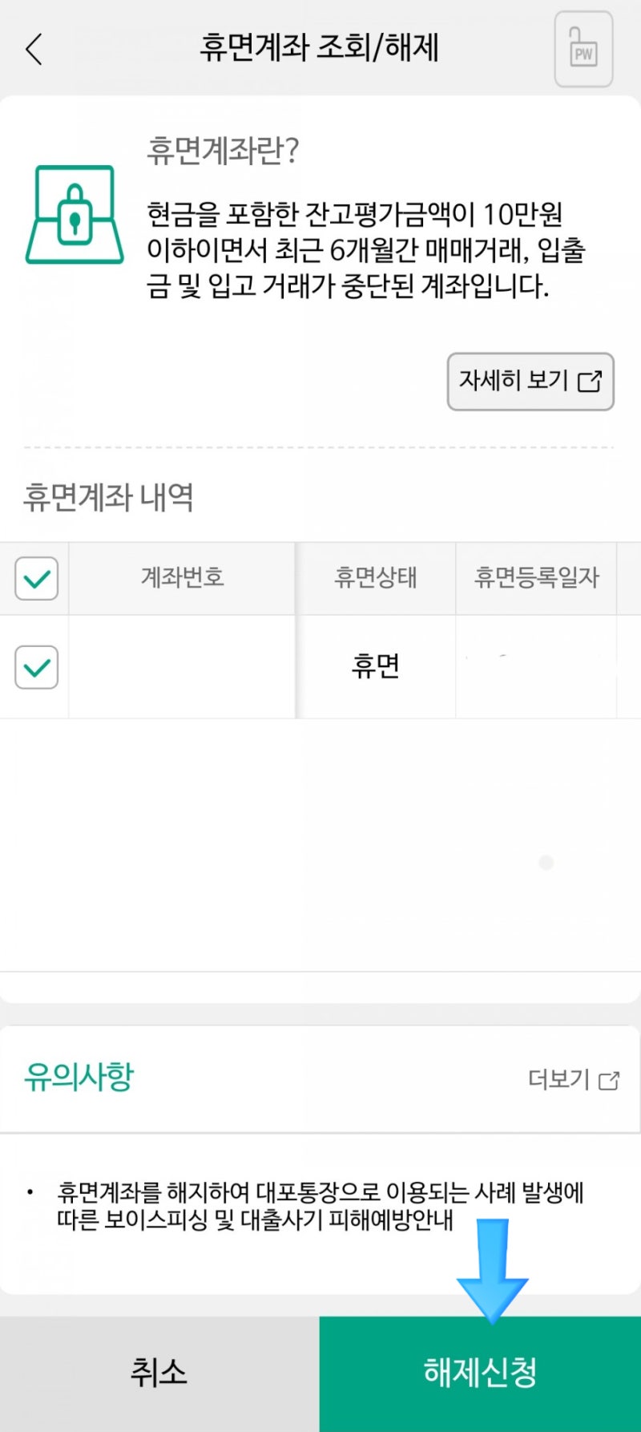The image size is (641, 1432).
Task: Expand details with the 자세히 보기 control
Action: click(x=530, y=382)
